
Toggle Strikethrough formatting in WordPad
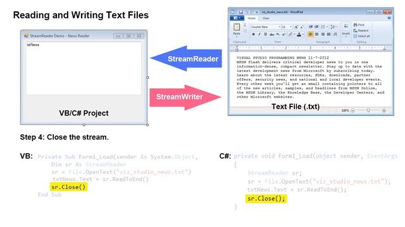[271, 34]
